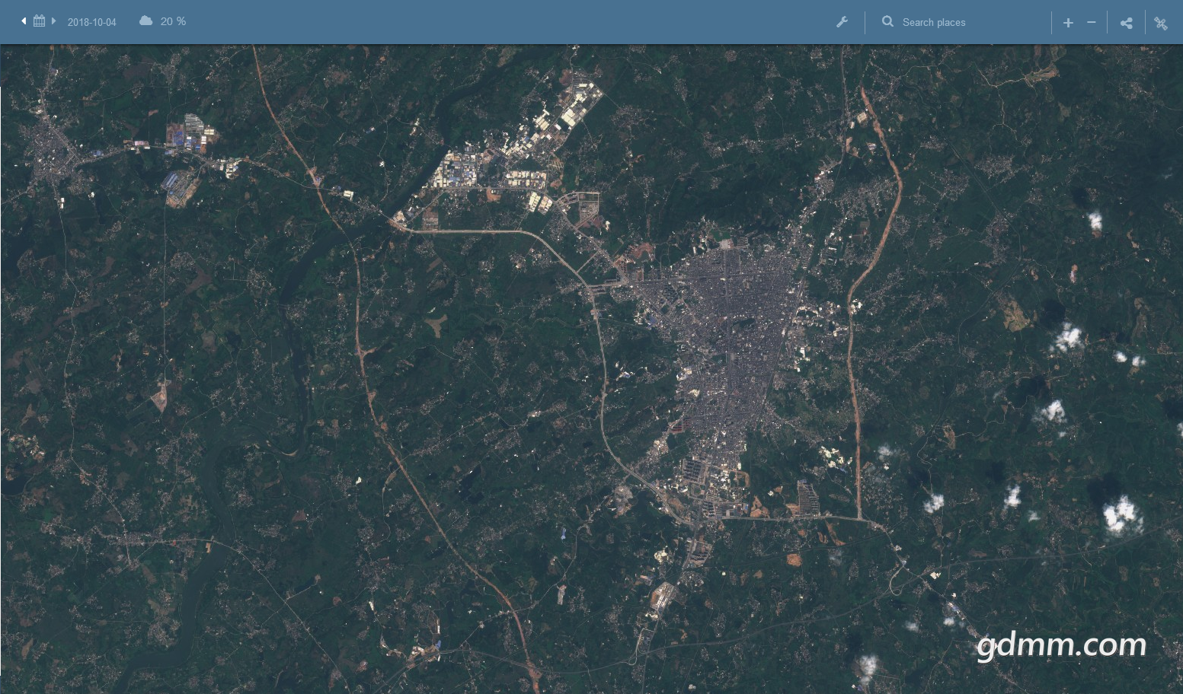Screen dimensions: 1183x694
Task: Zoom out with the minus button
Action: coord(1091,23)
